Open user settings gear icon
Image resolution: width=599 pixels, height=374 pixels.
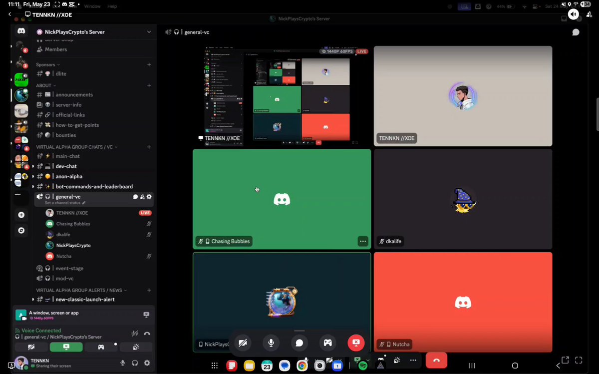click(x=147, y=363)
